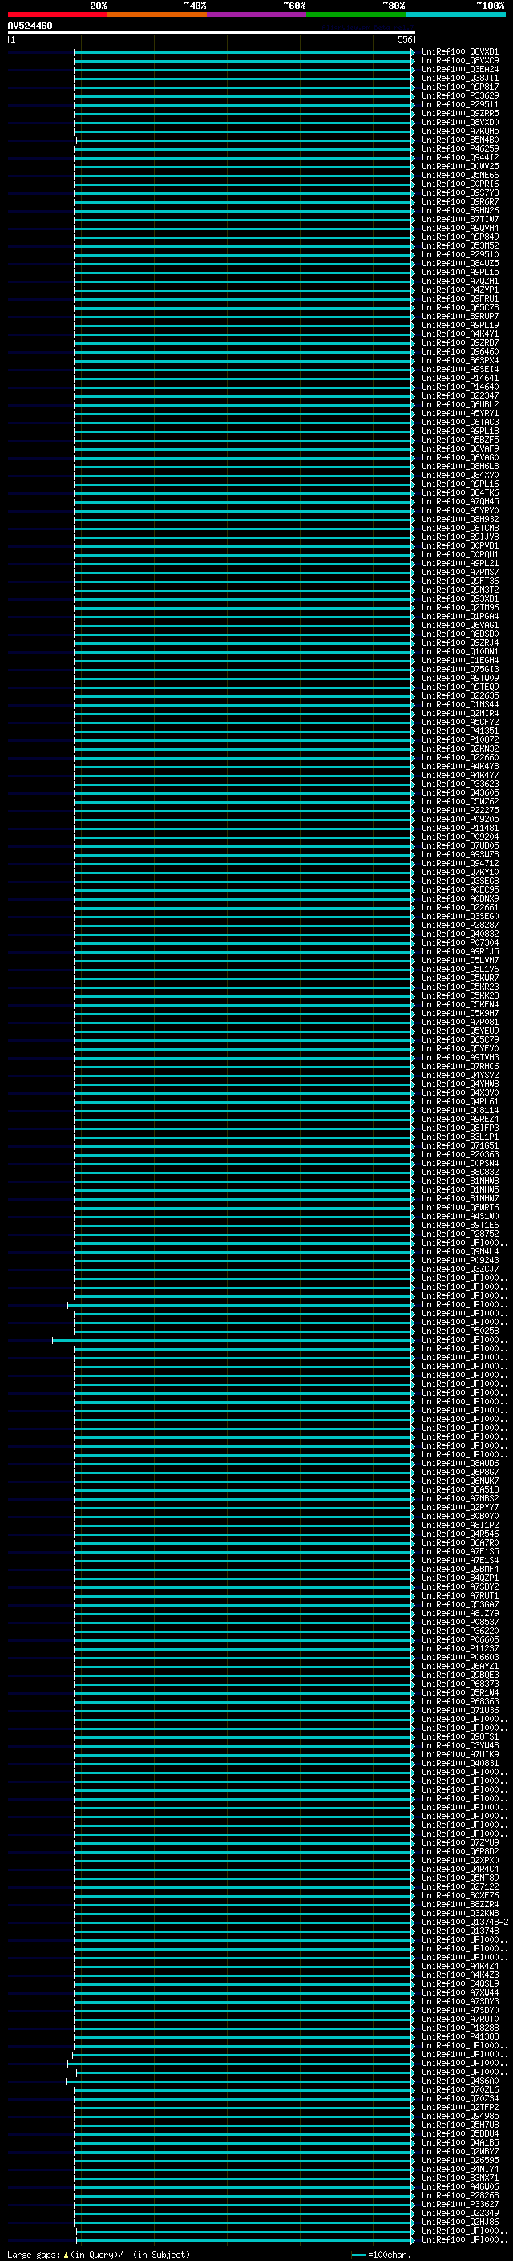Open hit UniRef100_Q9M4L4
The image size is (513, 2261).
(460, 1252)
